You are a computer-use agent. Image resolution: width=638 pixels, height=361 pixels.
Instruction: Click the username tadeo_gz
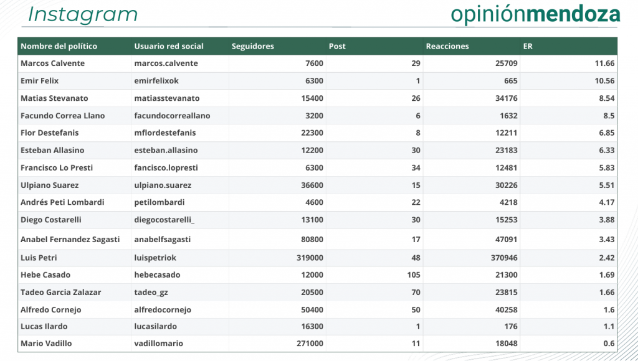coord(151,293)
